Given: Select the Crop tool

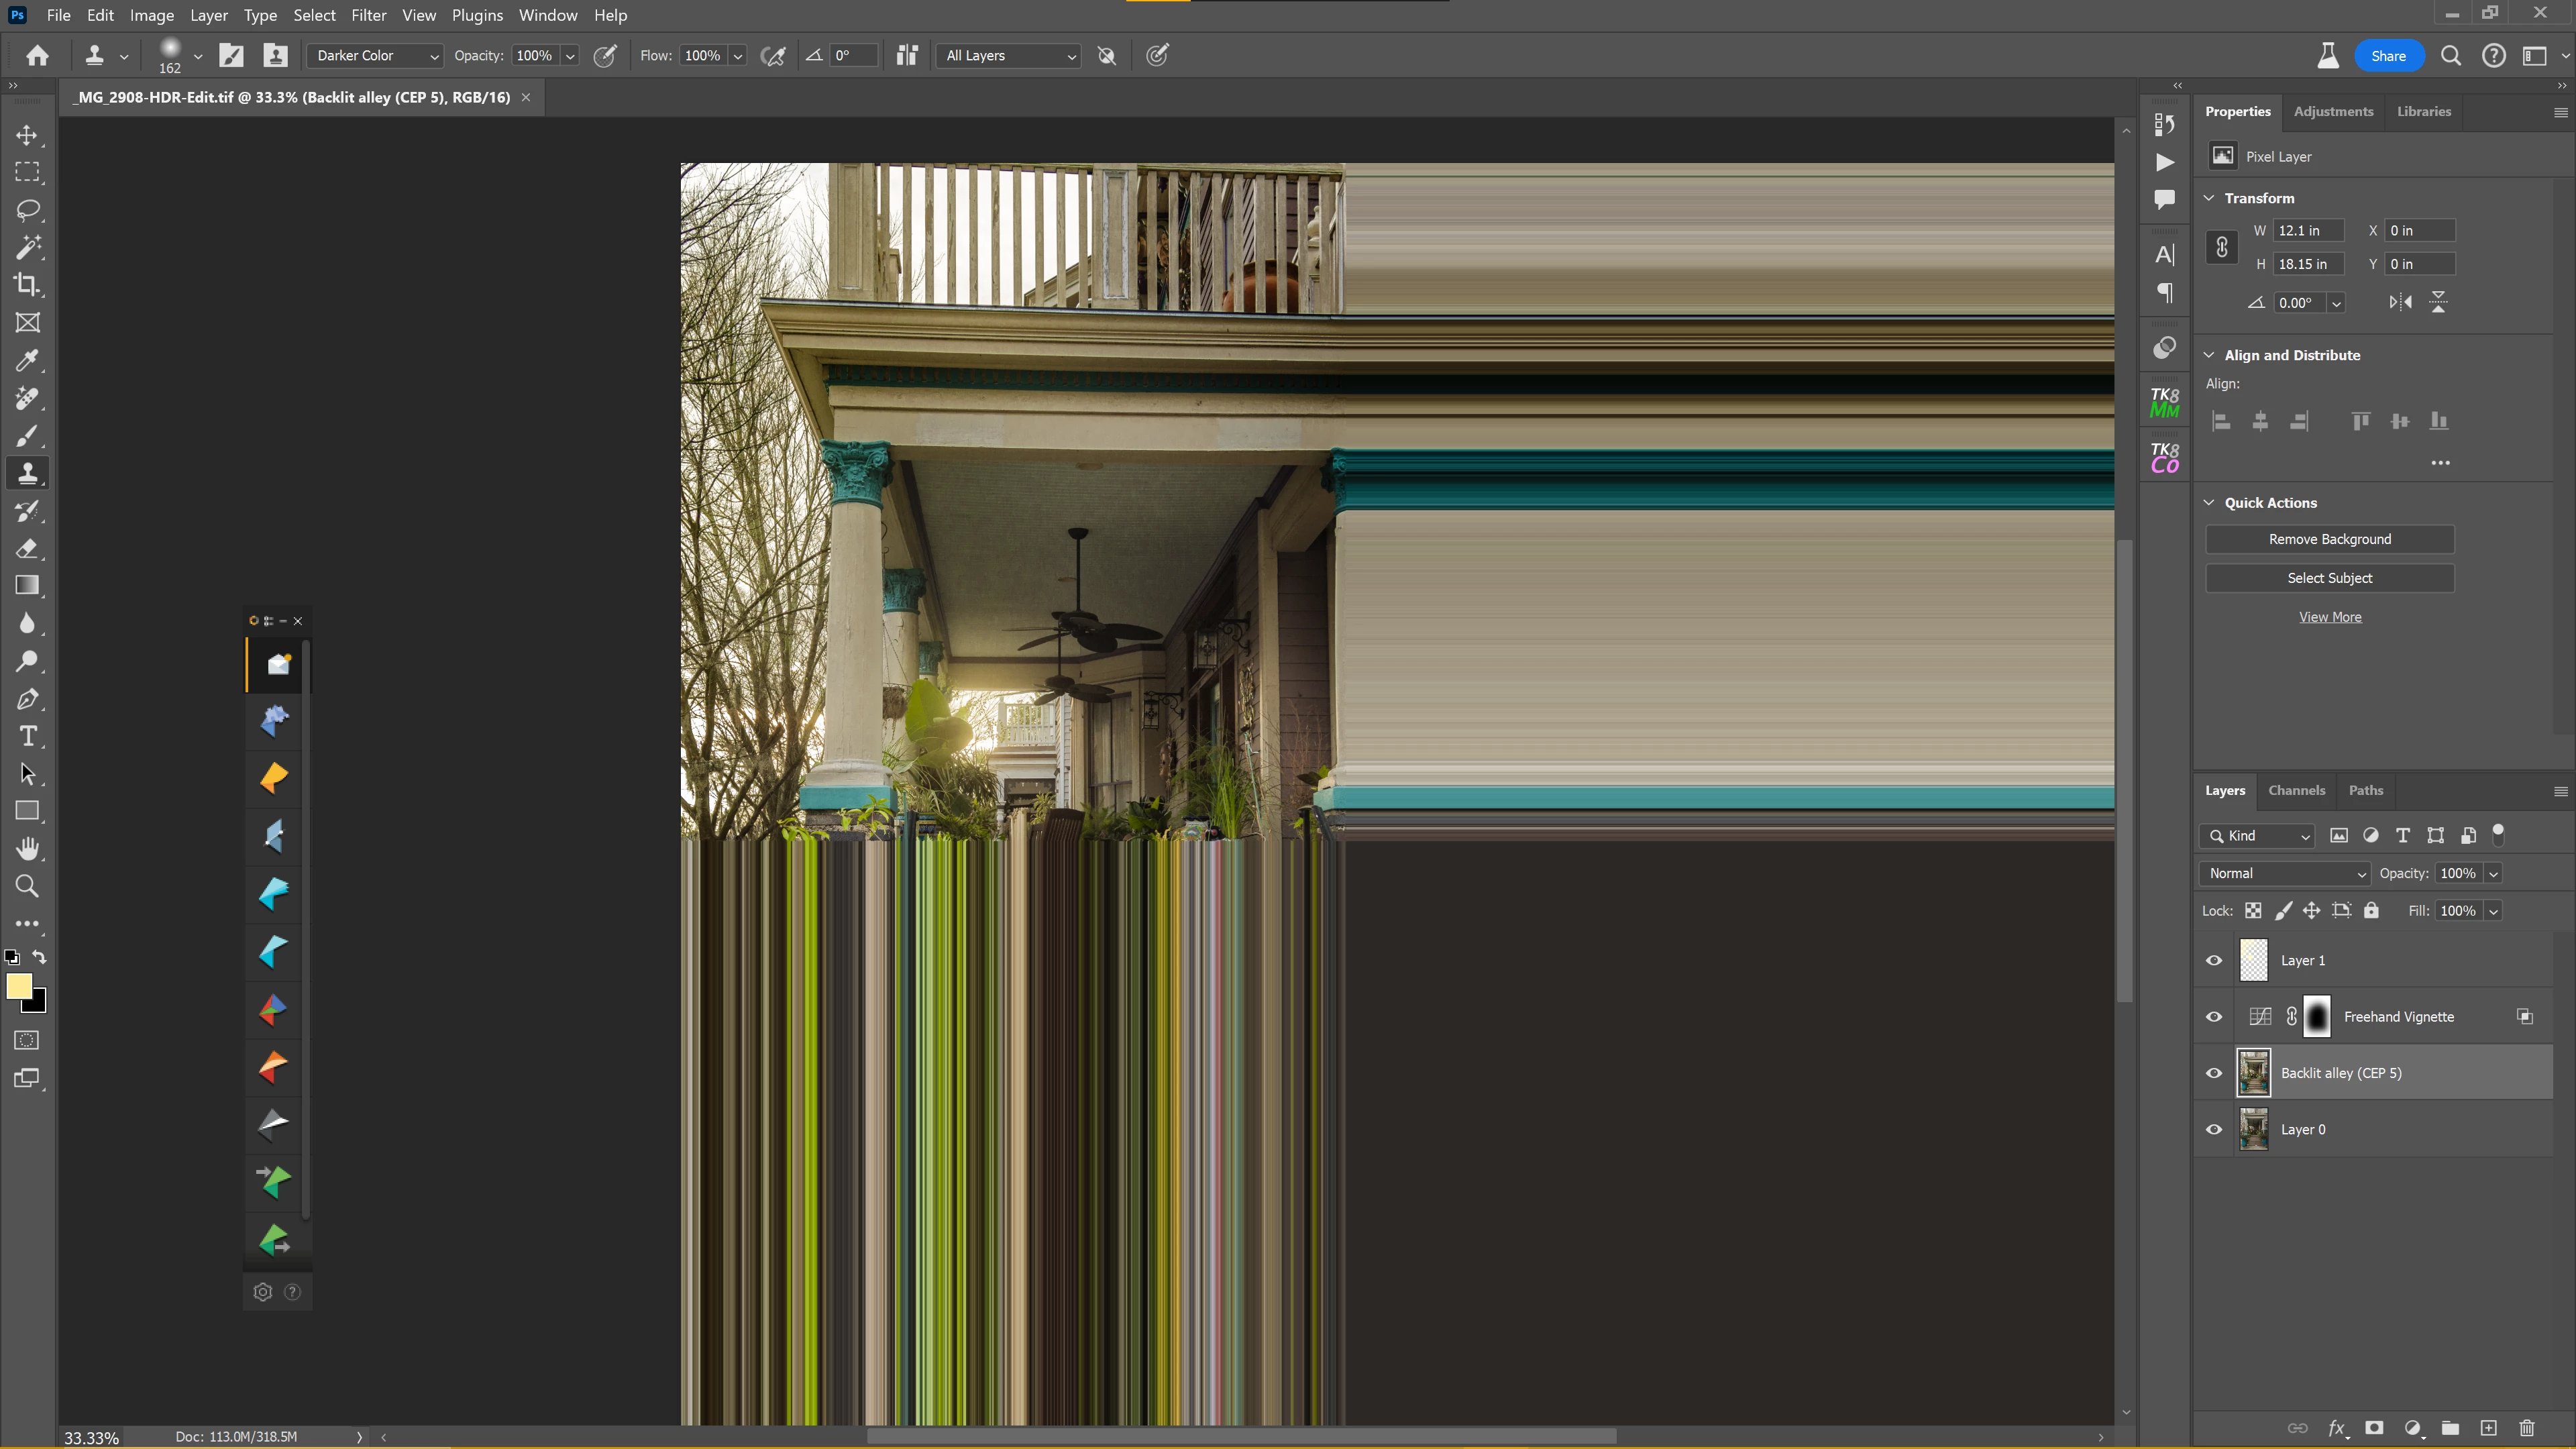Looking at the screenshot, I should 27,285.
